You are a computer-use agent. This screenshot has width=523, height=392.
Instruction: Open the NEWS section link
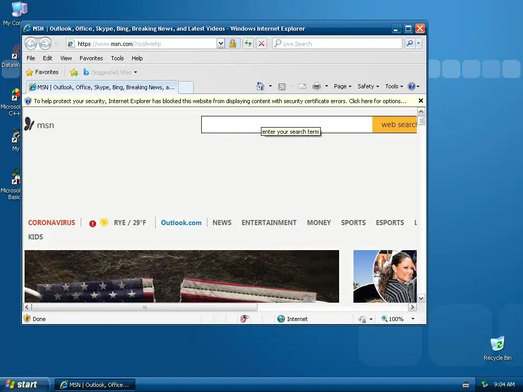tap(222, 223)
